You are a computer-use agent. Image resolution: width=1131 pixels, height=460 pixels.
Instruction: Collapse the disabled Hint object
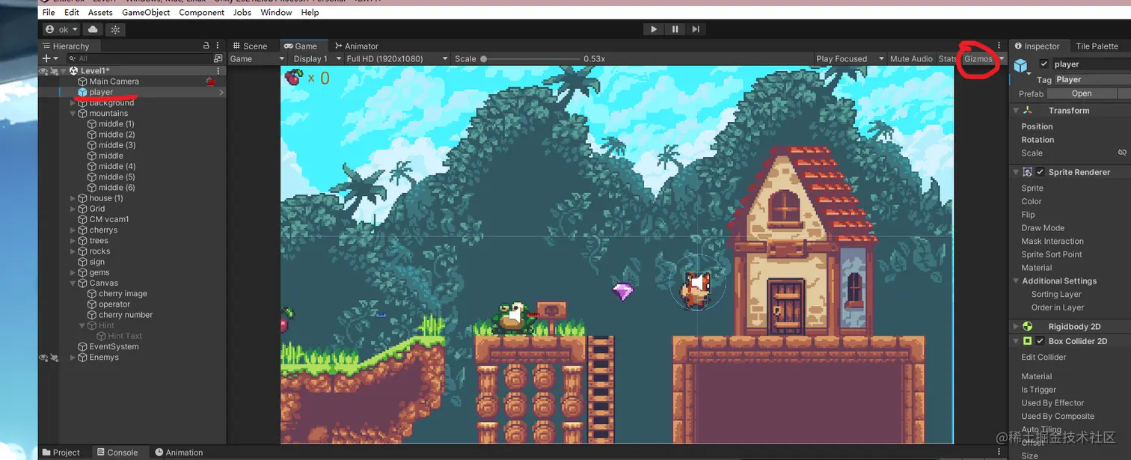[82, 325]
